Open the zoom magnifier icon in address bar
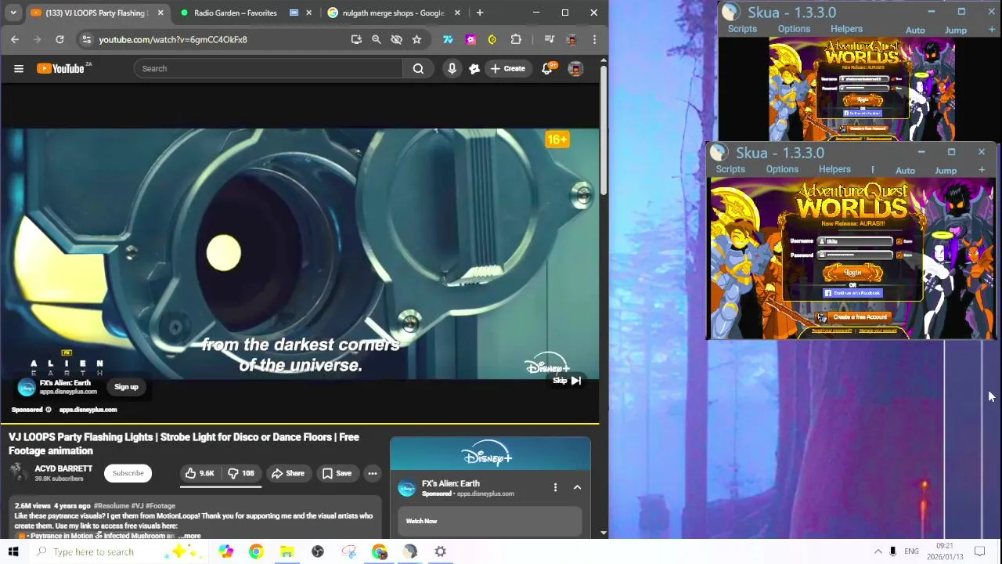 tap(377, 39)
